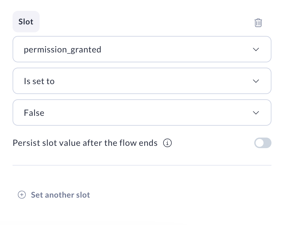Click the plus circle icon for another slot

click(x=22, y=195)
